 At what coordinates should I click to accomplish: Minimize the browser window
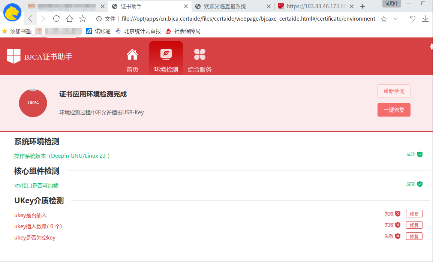(409, 3)
